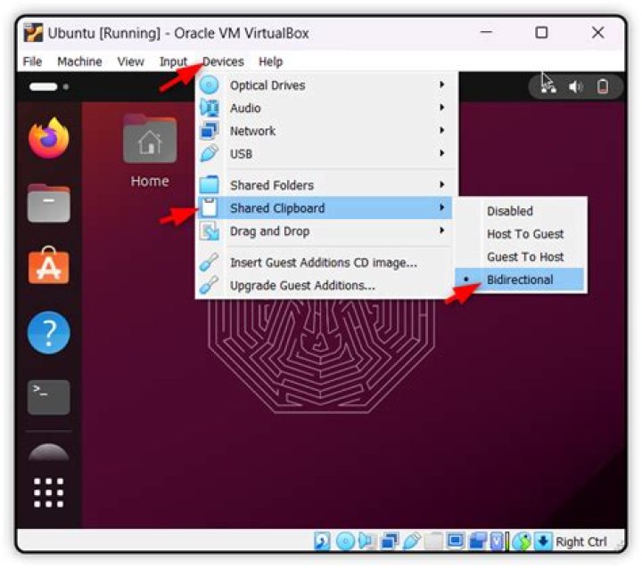Select the Shared Clipboard menu entry
Viewport: 642px width, 568px height.
click(x=325, y=207)
